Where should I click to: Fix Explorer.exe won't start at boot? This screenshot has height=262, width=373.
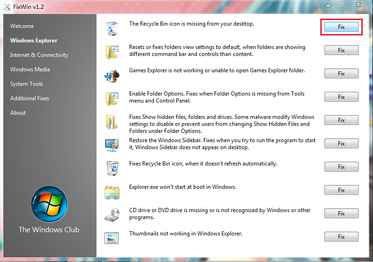pos(341,190)
